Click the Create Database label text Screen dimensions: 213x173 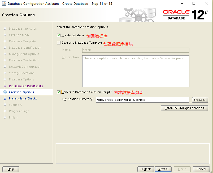[x=73, y=35]
